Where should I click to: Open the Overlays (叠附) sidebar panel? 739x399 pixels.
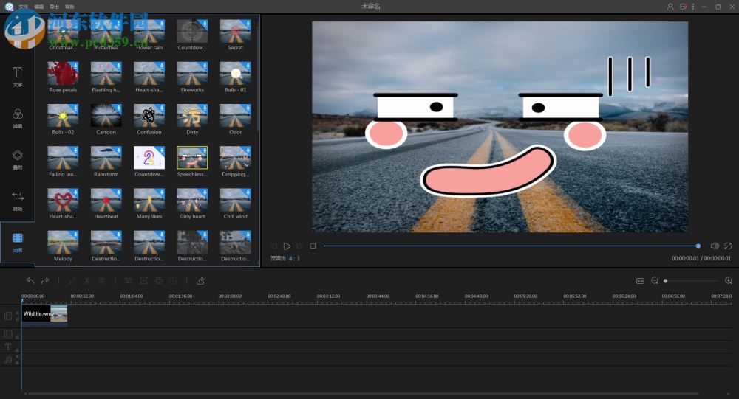point(17,159)
